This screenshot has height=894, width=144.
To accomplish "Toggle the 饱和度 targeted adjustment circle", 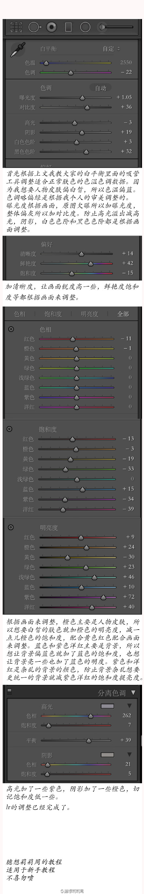I will [10, 429].
